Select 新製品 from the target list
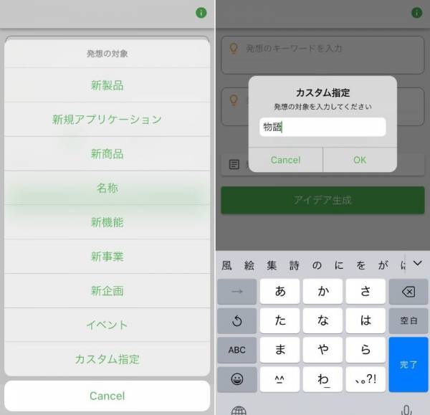This screenshot has width=430, height=415. pos(107,85)
